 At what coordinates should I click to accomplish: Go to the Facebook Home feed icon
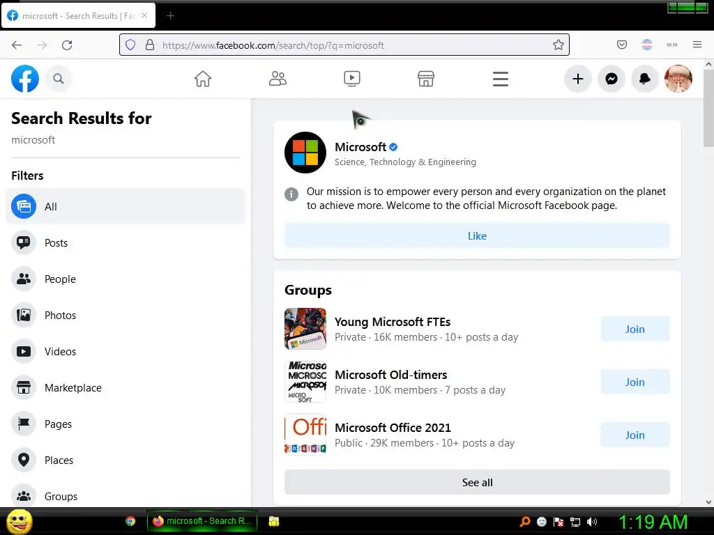click(x=203, y=79)
